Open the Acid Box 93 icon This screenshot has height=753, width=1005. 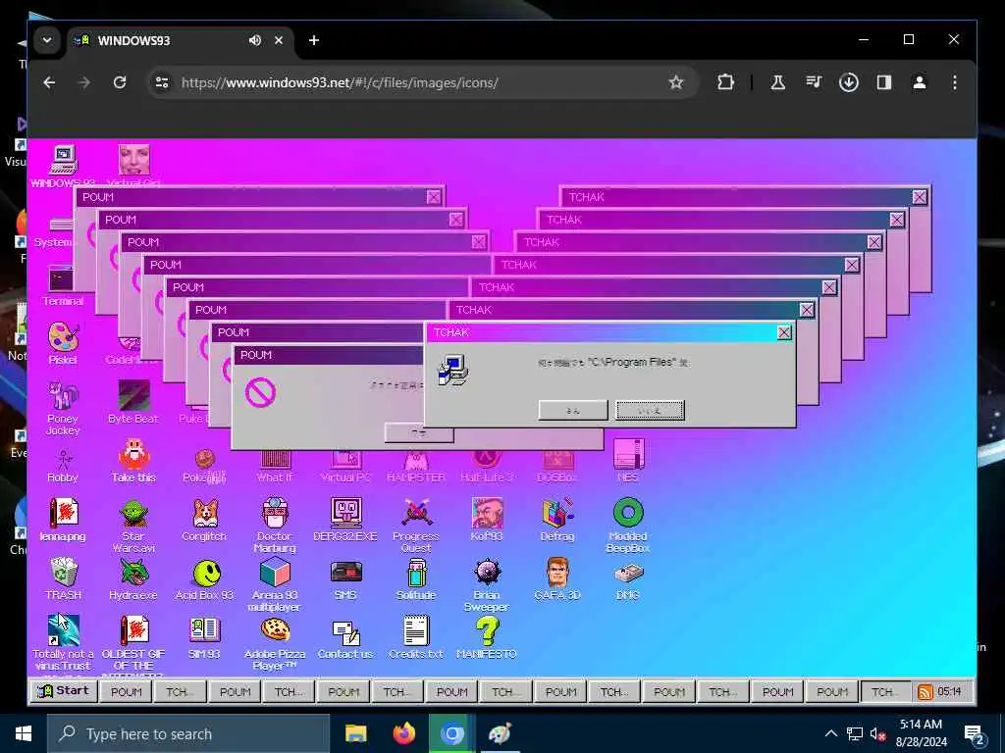pos(204,578)
